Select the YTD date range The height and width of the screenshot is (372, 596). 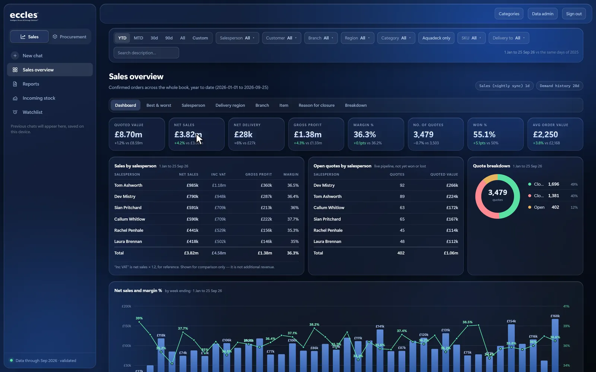point(122,38)
